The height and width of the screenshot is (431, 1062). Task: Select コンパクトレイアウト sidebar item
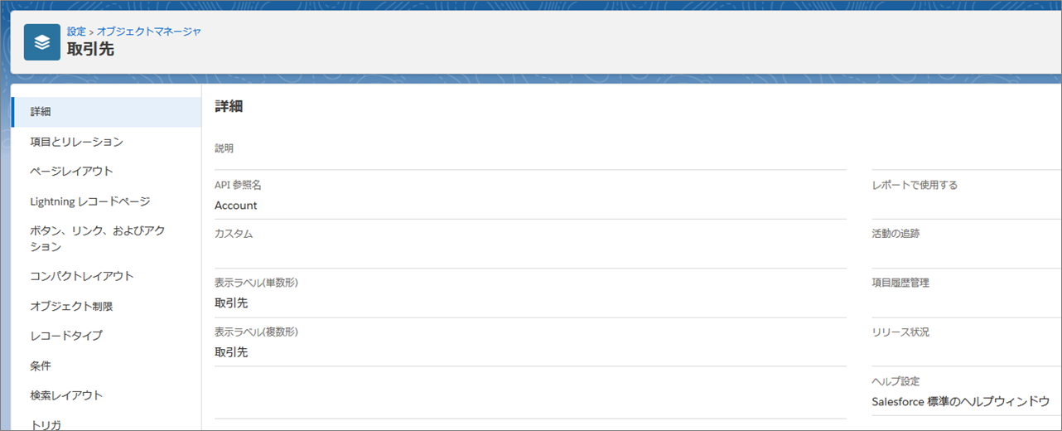coord(81,276)
